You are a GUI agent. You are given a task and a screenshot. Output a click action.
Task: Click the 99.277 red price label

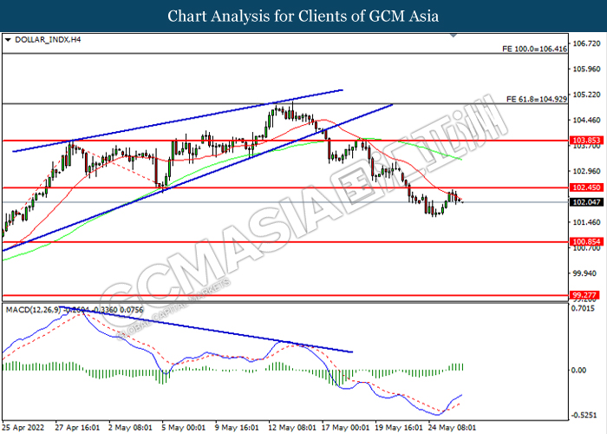pos(584,295)
